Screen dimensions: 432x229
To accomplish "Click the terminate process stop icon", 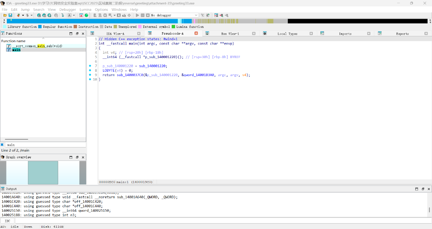I will (x=148, y=15).
